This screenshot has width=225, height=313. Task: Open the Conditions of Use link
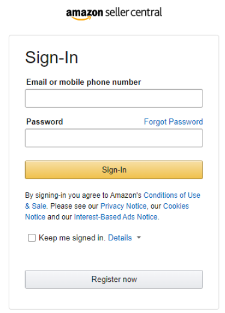pos(172,195)
